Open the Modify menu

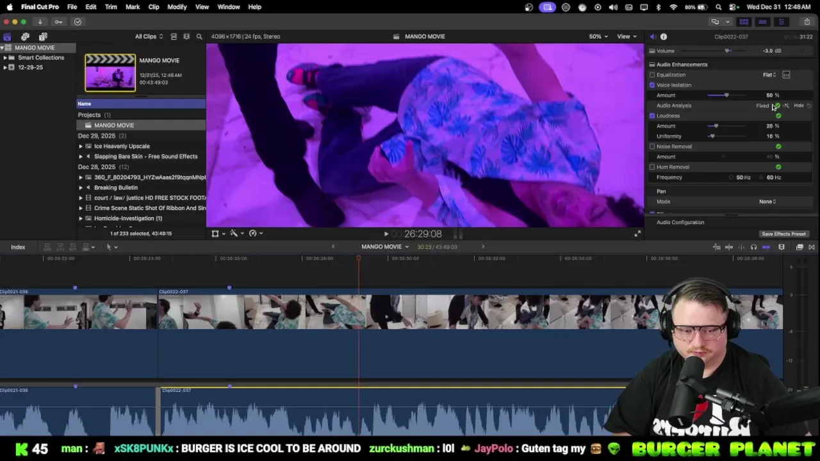[177, 7]
